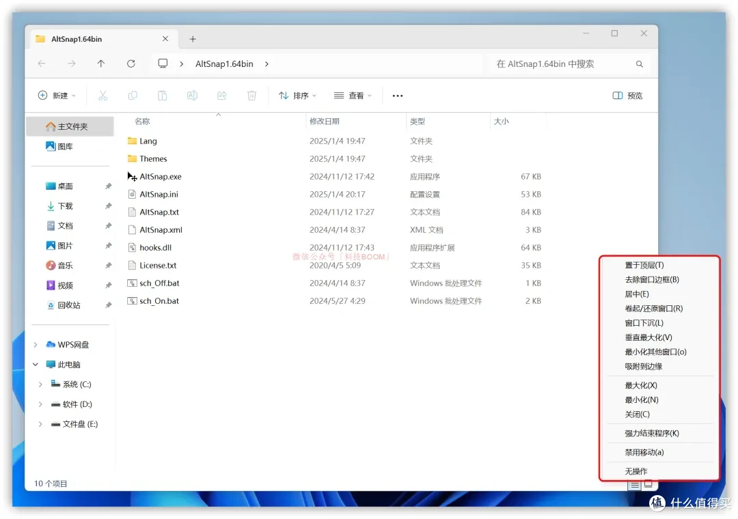
Task: Switch to details view icon in status bar
Action: pos(634,485)
